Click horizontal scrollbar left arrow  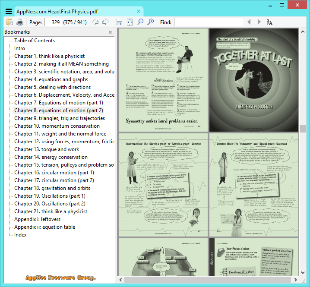pos(120,280)
